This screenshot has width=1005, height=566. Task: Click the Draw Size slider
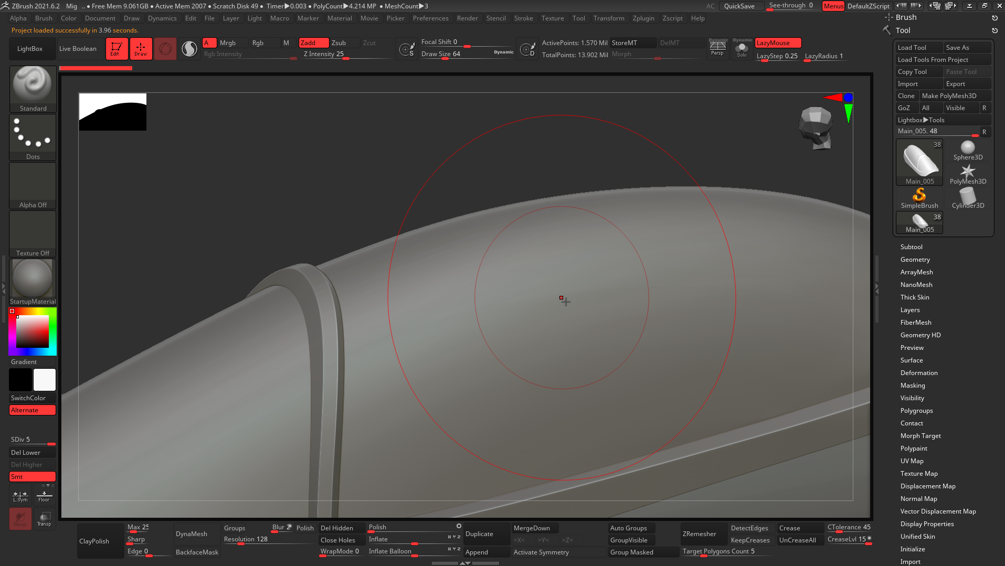click(x=467, y=54)
